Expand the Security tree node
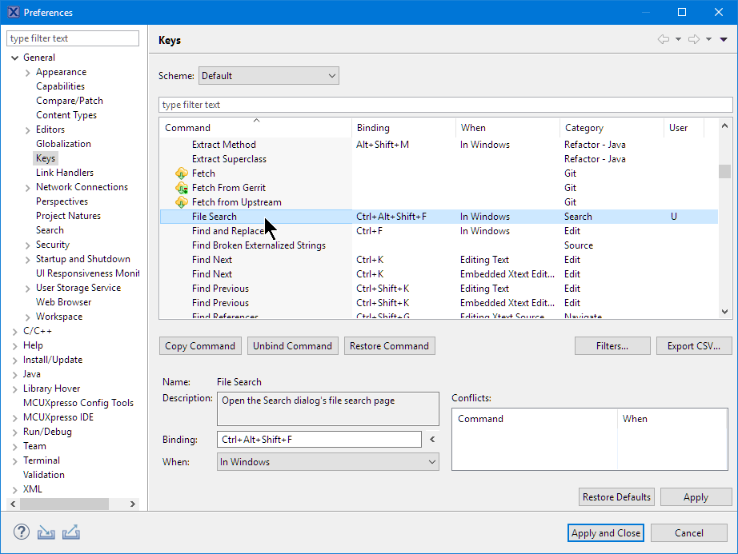This screenshot has height=554, width=738. (27, 245)
